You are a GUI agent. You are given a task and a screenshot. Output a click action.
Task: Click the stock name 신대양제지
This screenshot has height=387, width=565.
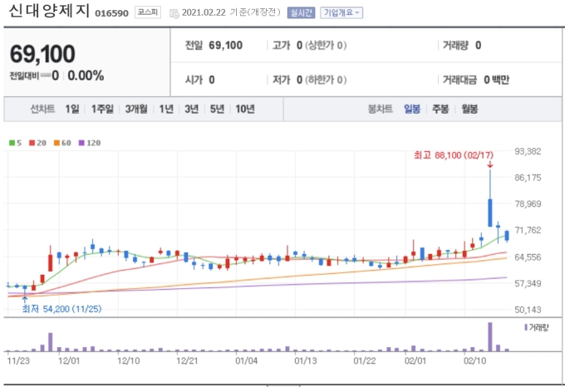pyautogui.click(x=49, y=11)
